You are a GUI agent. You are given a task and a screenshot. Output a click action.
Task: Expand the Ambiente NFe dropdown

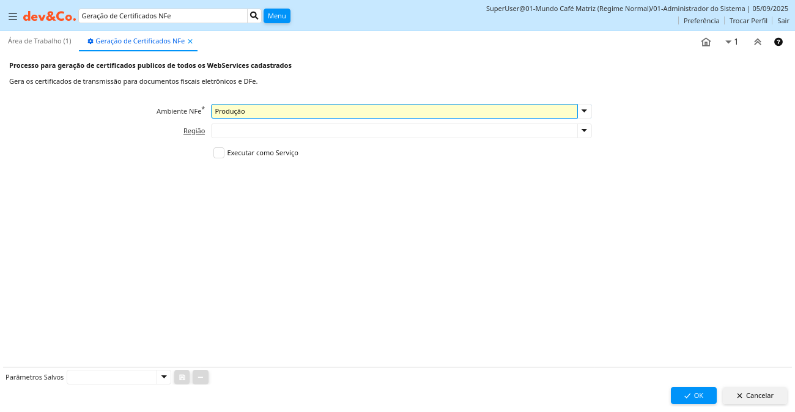pyautogui.click(x=585, y=111)
